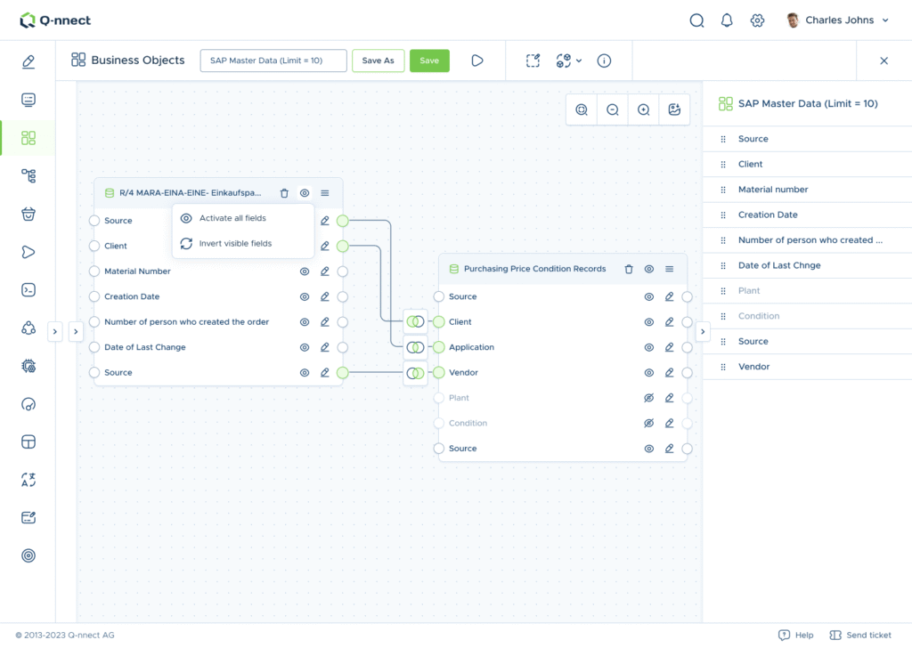The image size is (912, 648).
Task: Zoom in on the canvas
Action: click(643, 109)
